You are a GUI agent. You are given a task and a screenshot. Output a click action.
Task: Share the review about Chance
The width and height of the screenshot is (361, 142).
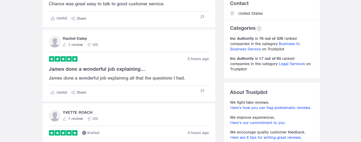(x=79, y=18)
